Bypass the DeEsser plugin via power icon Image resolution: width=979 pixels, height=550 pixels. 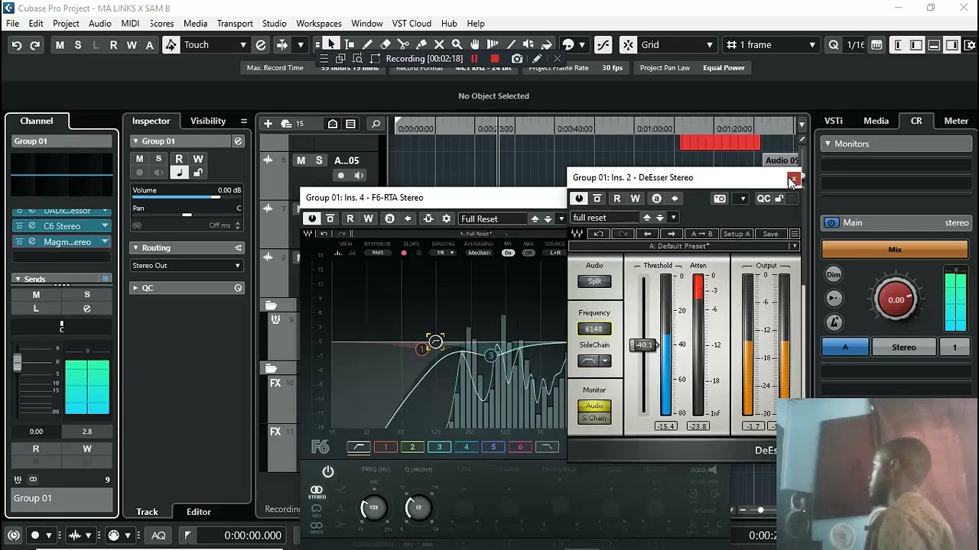[x=579, y=199]
